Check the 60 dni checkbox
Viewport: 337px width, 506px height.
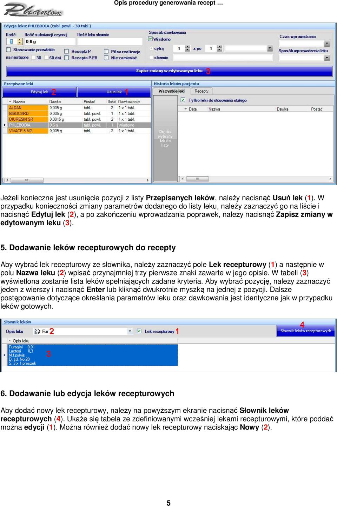pos(47,58)
